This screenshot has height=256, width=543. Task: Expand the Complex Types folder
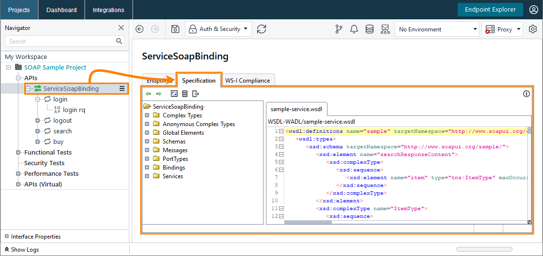click(x=147, y=115)
